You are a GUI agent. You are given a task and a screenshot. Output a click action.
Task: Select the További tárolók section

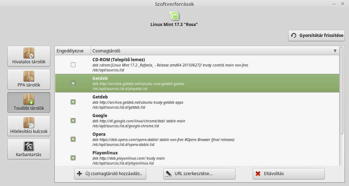[29, 102]
